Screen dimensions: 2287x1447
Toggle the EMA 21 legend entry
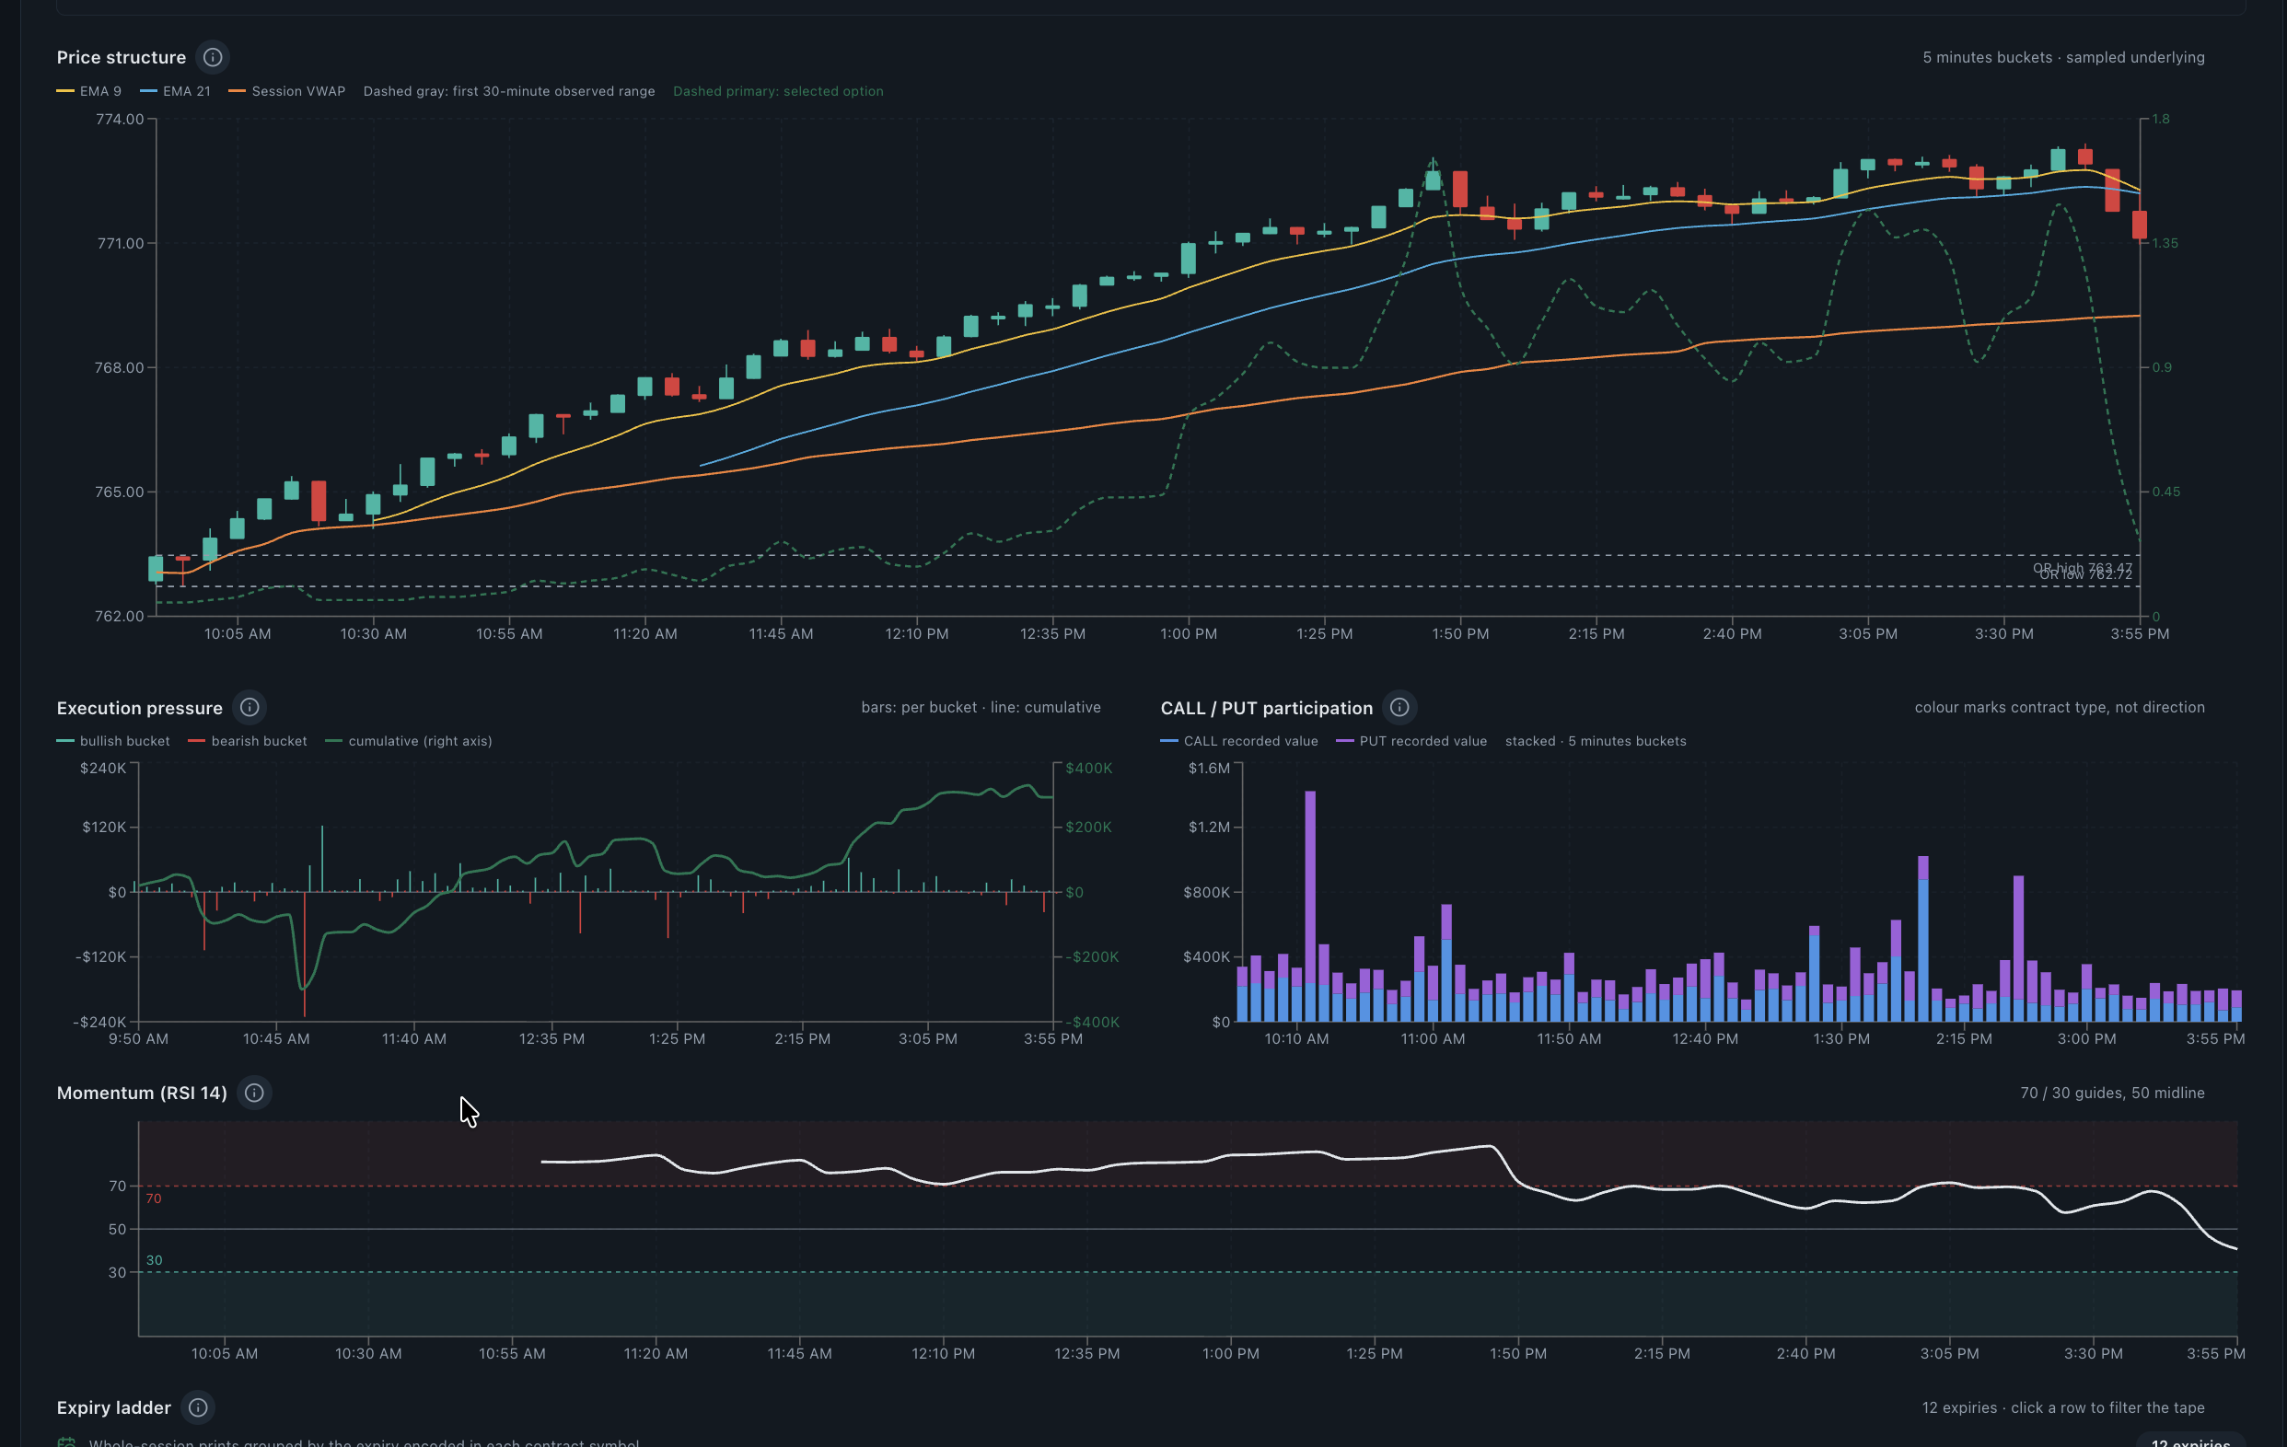click(176, 91)
